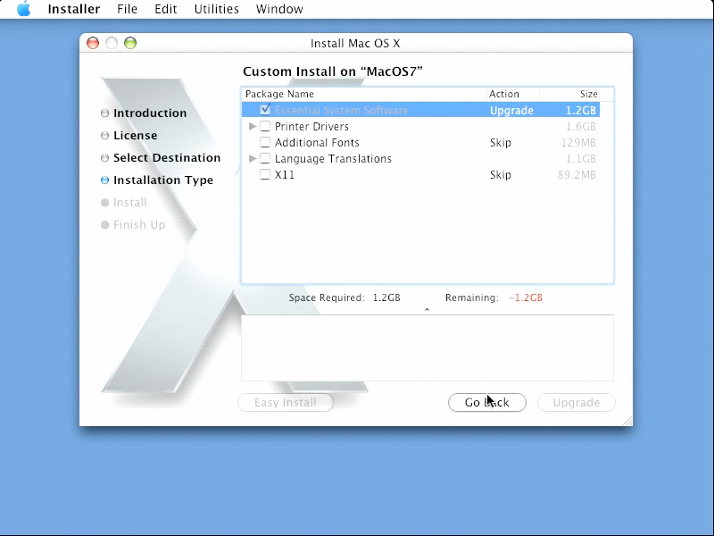Click the 1.6GB size of Printer Drivers

[581, 126]
